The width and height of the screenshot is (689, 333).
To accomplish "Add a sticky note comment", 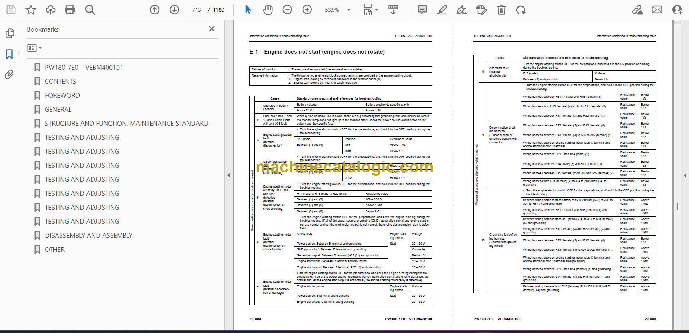I will 422,10.
